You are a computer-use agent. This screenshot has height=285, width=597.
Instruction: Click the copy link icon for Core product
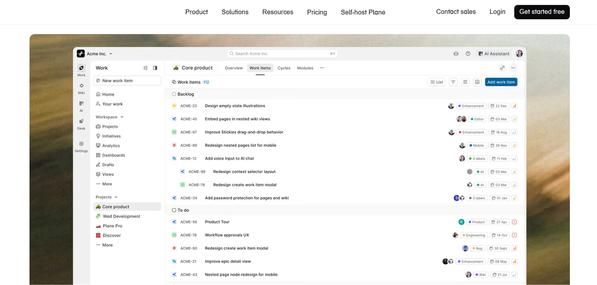pos(502,68)
